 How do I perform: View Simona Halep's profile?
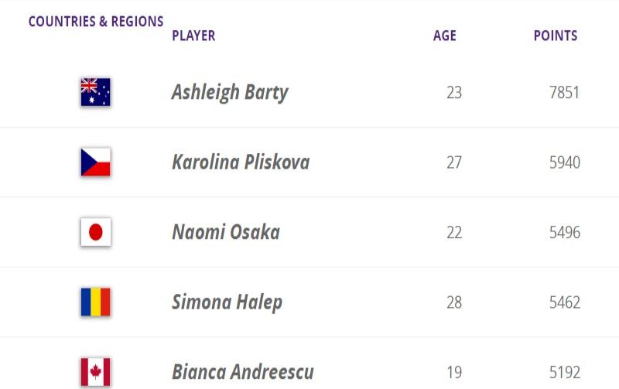point(227,302)
